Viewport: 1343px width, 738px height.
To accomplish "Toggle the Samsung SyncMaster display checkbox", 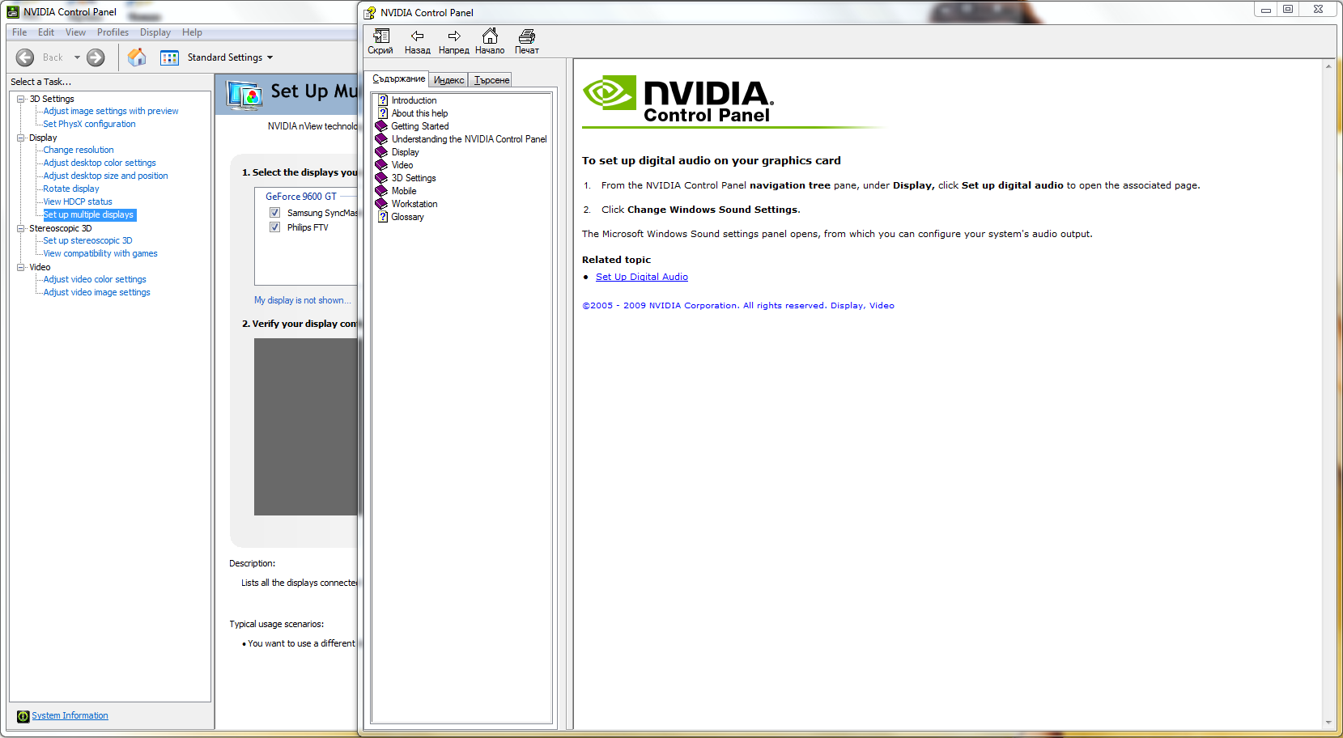I will pyautogui.click(x=274, y=213).
